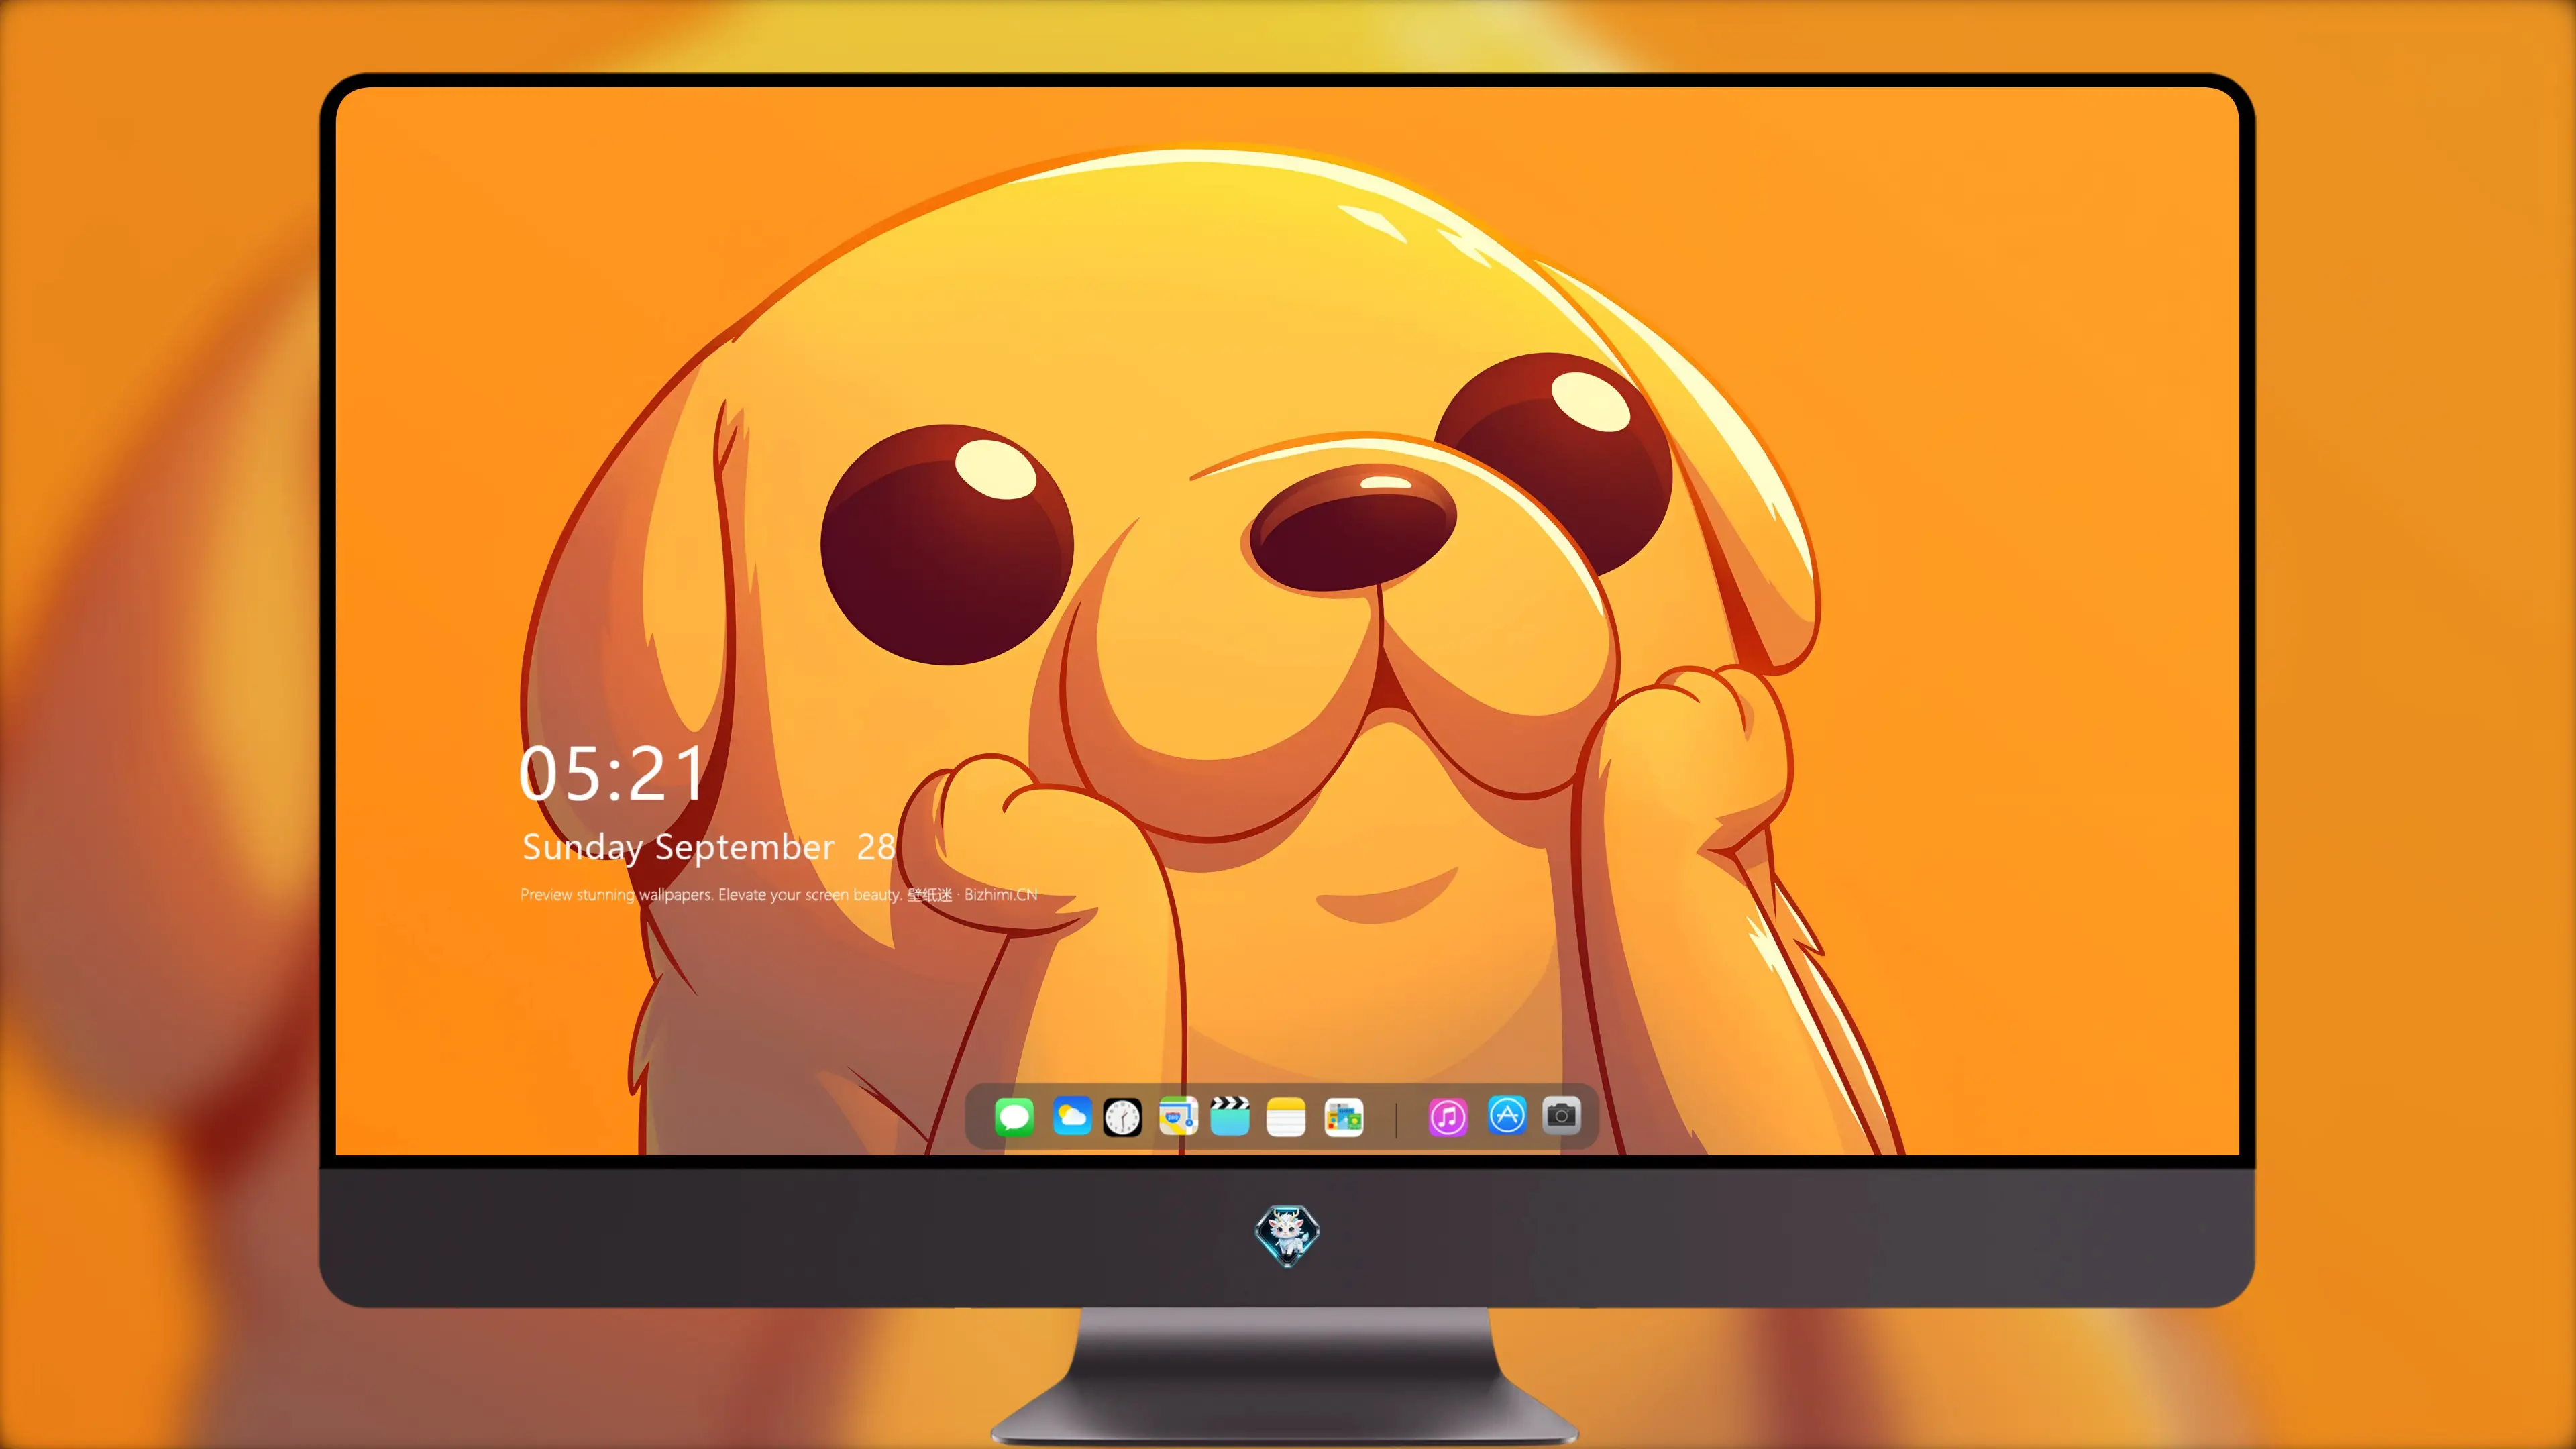Launch the clapperboard Videos app
Image resolution: width=2576 pixels, height=1449 pixels.
click(x=1230, y=1116)
